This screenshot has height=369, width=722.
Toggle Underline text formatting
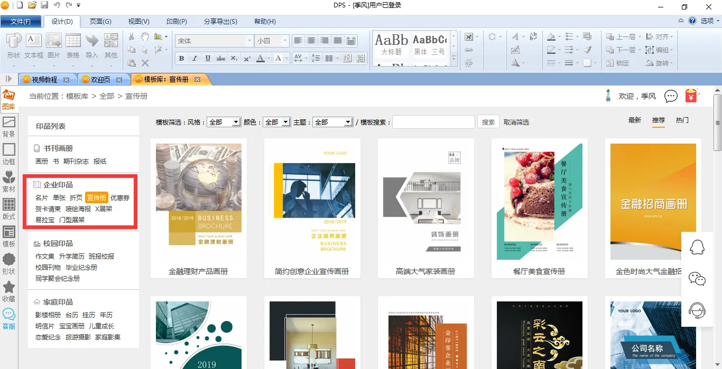[x=208, y=59]
